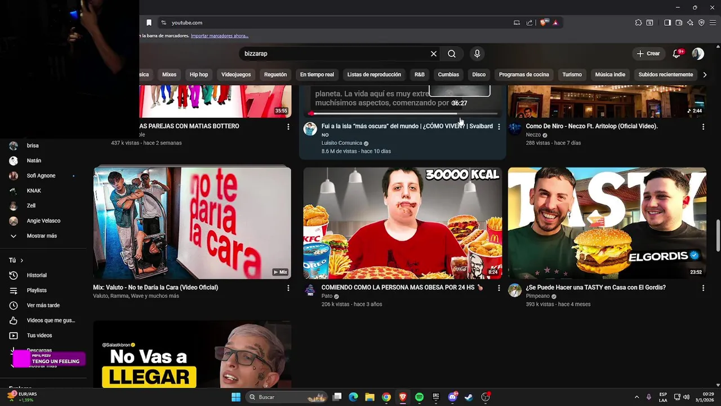Open options for Valuto Mix
Screen dimensions: 721x406
click(288, 288)
